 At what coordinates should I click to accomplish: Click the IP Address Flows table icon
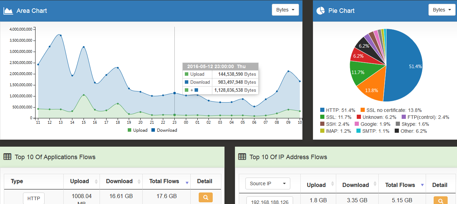tap(242, 157)
